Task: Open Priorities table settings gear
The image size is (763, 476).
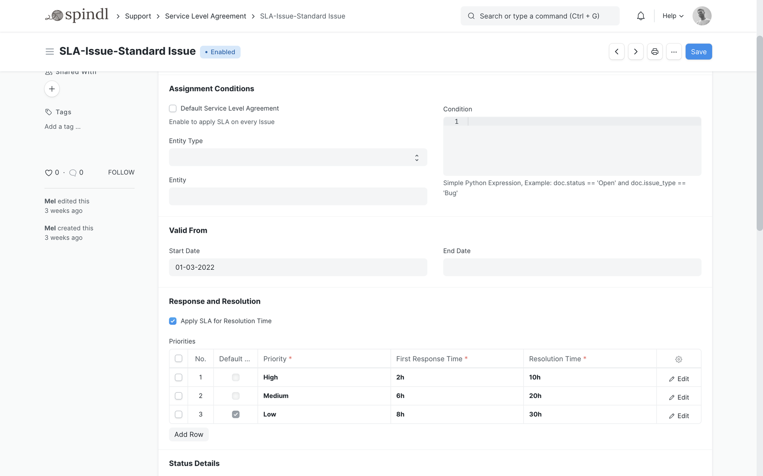Action: (679, 359)
